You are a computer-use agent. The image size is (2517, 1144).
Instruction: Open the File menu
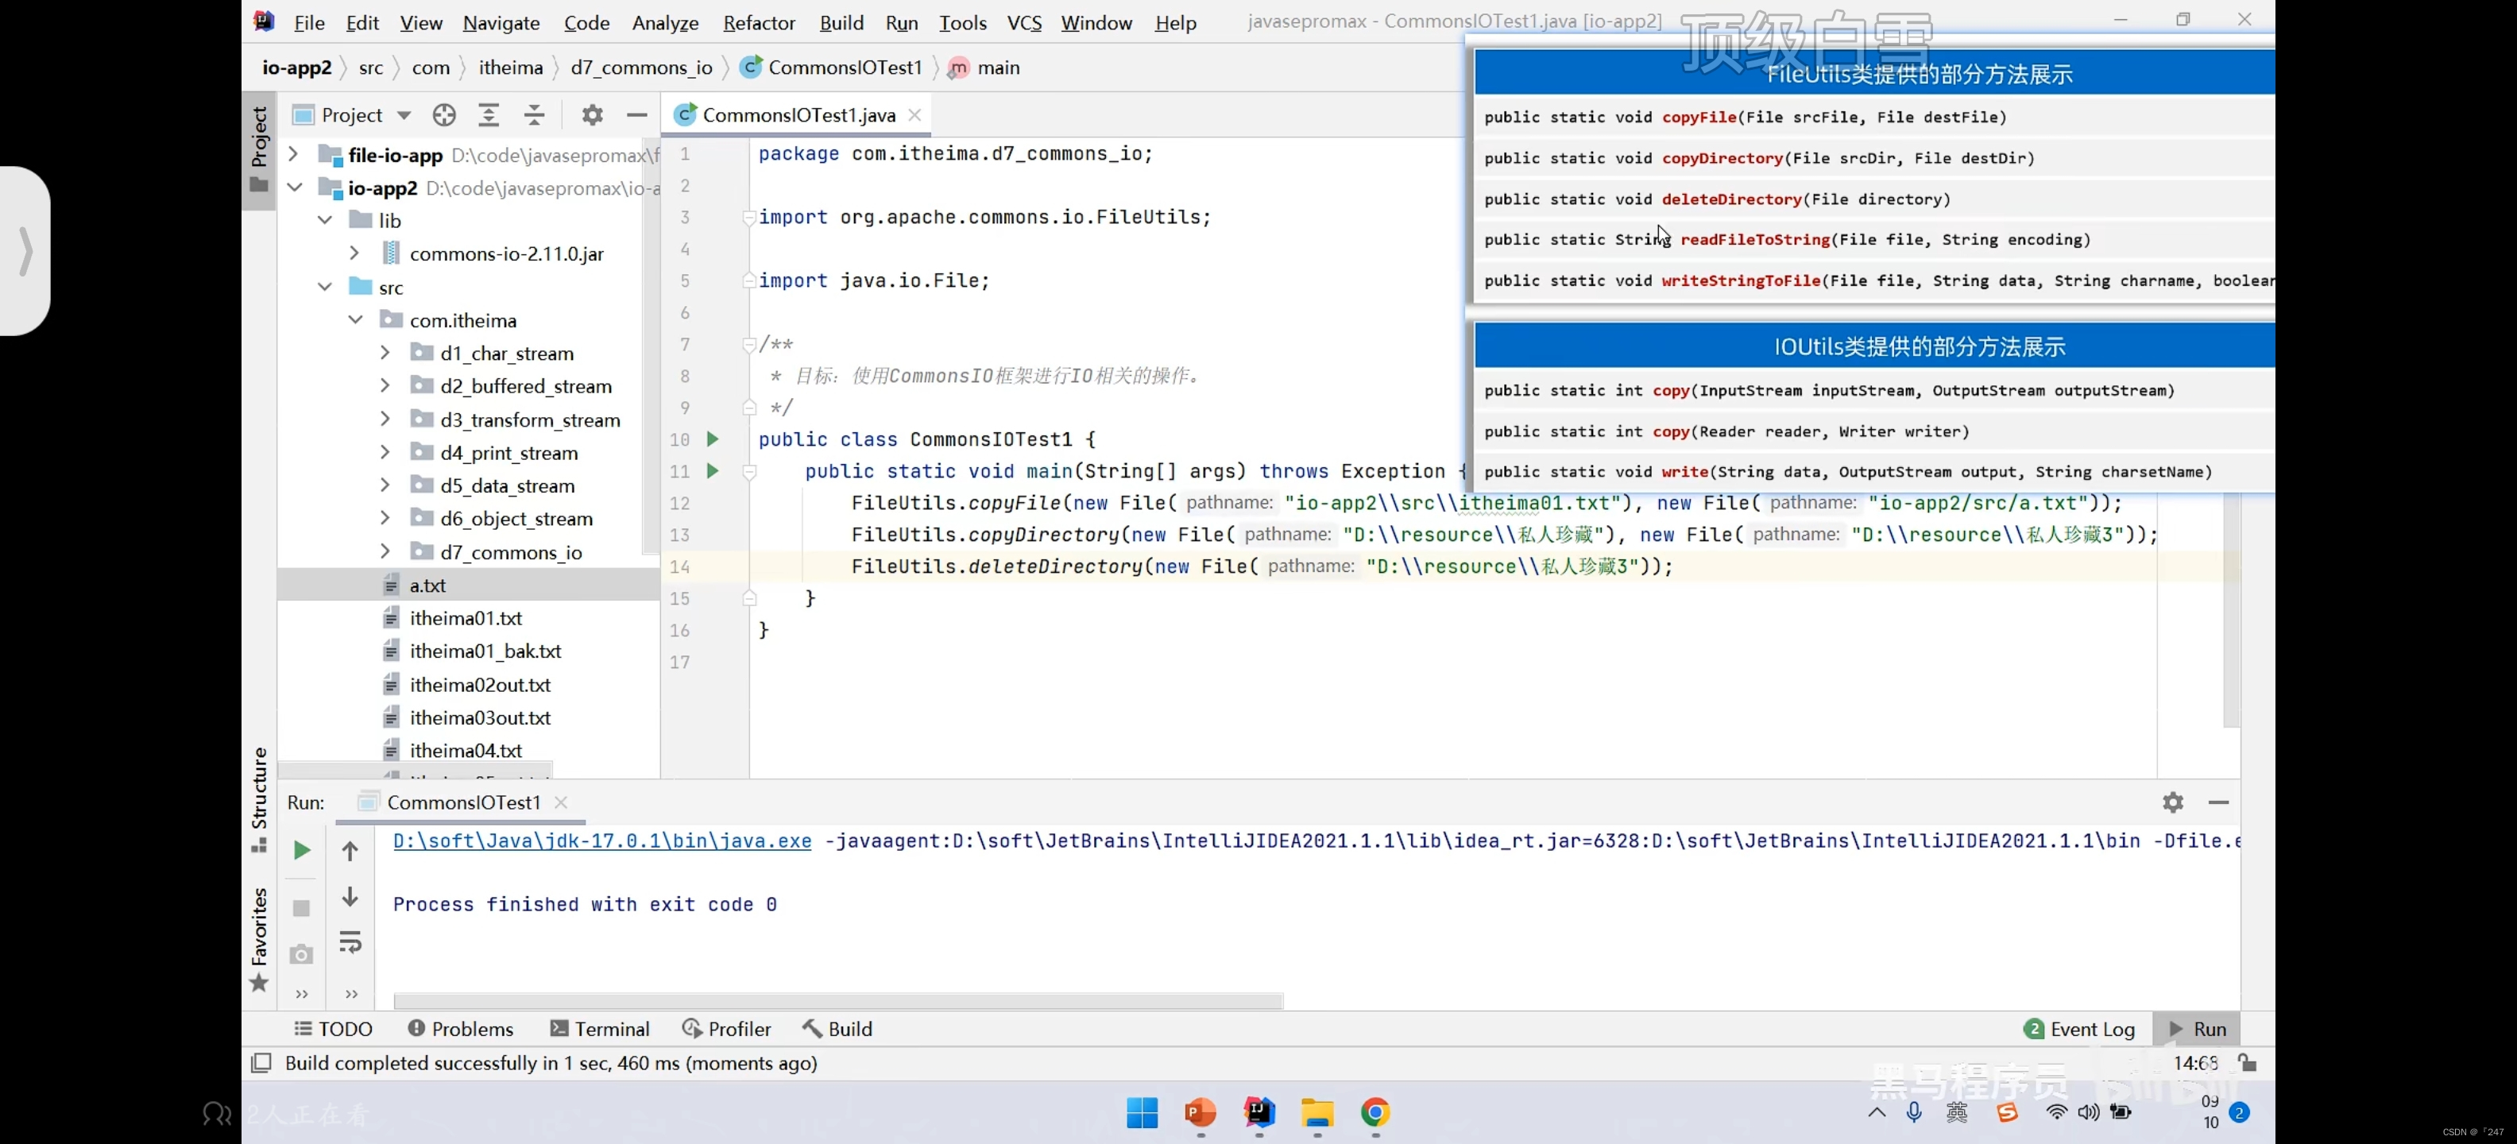pos(309,22)
